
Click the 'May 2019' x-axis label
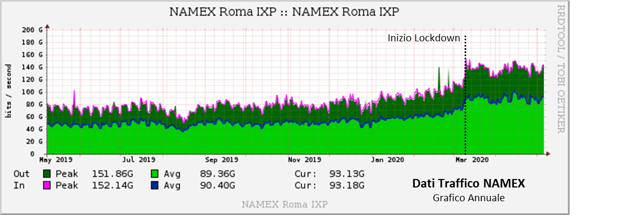[56, 160]
